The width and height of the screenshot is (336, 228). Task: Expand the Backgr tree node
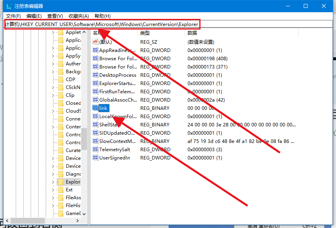[x=53, y=72]
